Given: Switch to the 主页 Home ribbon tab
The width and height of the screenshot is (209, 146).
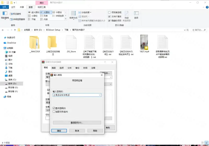Looking at the screenshot, I should [13, 7].
